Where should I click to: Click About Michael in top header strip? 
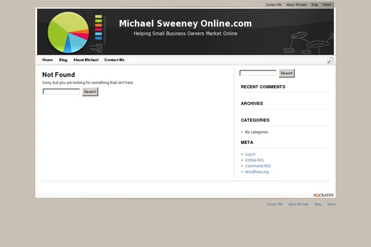[296, 5]
